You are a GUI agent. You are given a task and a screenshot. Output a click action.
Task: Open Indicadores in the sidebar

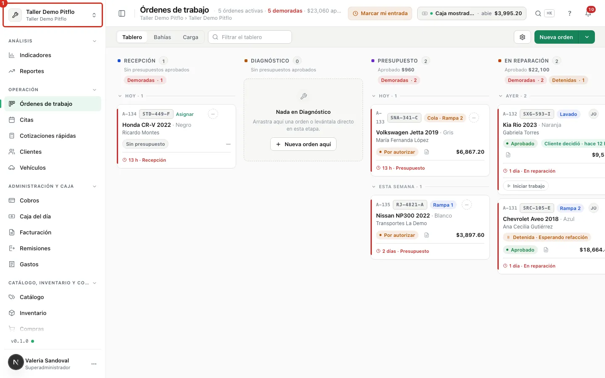pos(53,55)
